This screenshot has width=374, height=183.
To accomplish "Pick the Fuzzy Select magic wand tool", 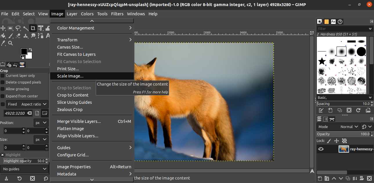I will (26, 28).
